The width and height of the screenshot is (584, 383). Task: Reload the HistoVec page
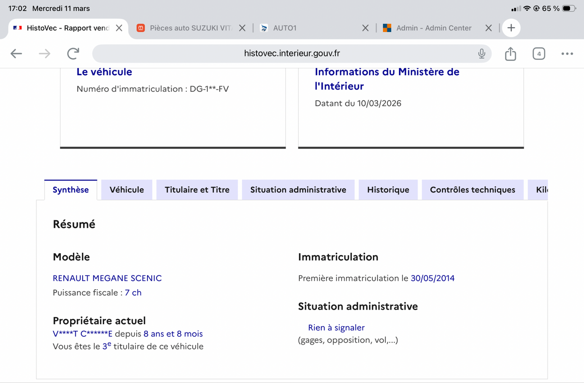point(73,53)
